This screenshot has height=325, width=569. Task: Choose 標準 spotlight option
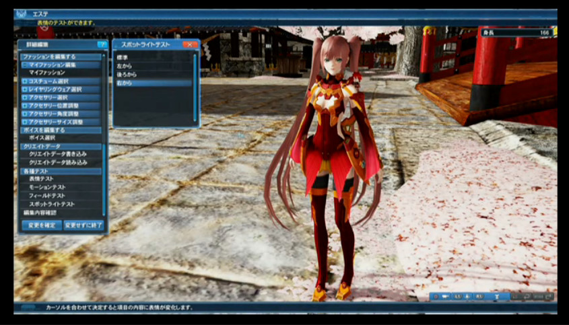tap(154, 58)
